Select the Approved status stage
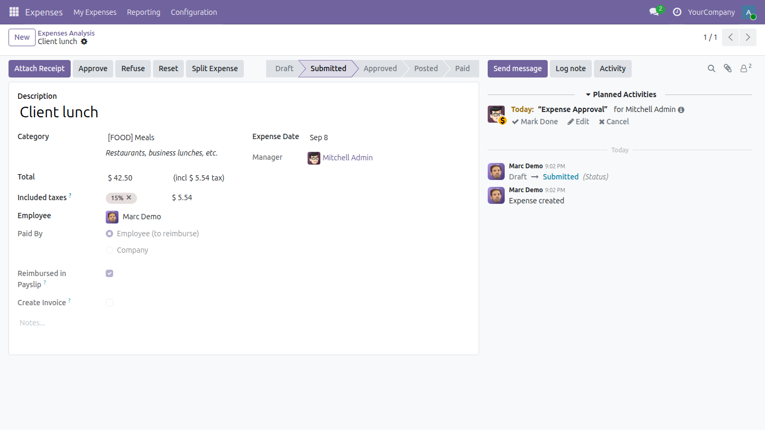 pyautogui.click(x=380, y=68)
